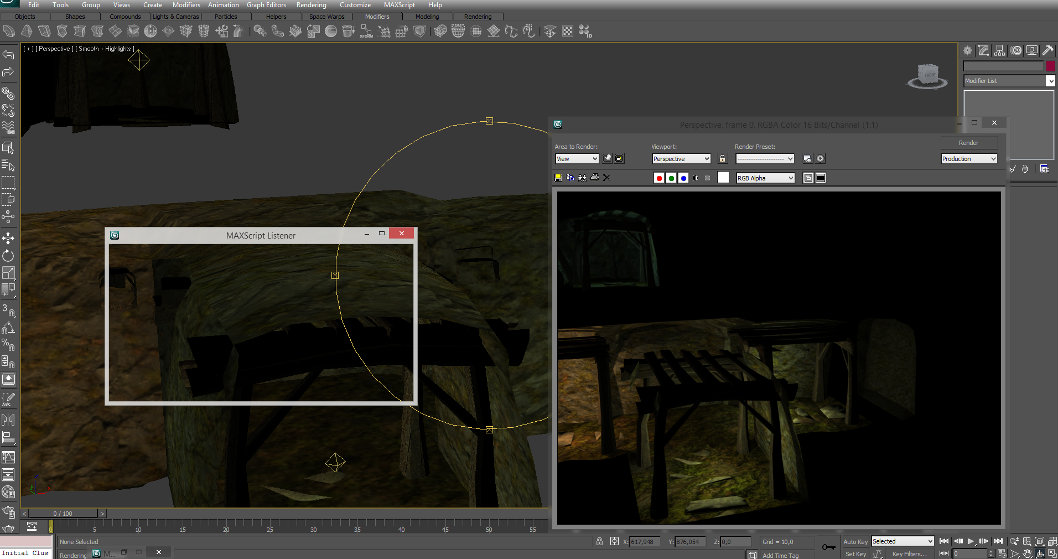
Task: Open the Area to Render dropdown
Action: pos(577,159)
